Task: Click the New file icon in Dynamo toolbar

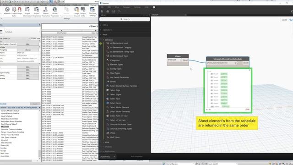Action: pos(102,11)
